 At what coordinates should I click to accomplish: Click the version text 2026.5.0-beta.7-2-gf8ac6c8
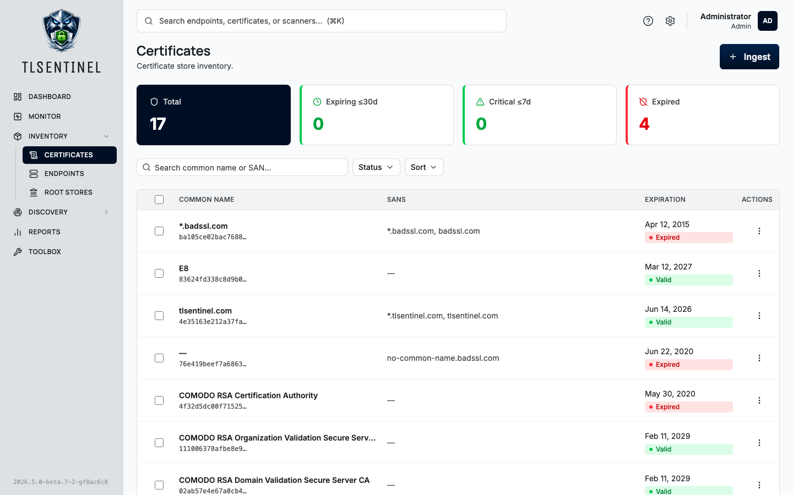coord(61,482)
